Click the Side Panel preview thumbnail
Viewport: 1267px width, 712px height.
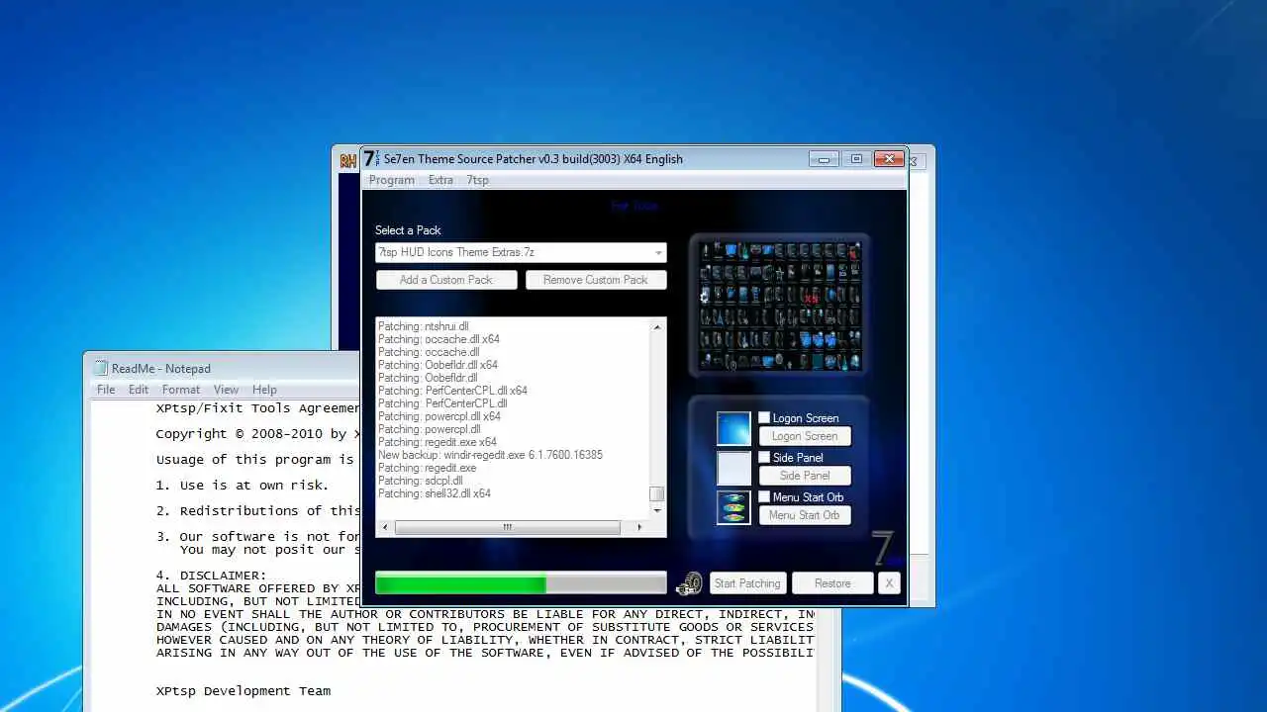733,468
